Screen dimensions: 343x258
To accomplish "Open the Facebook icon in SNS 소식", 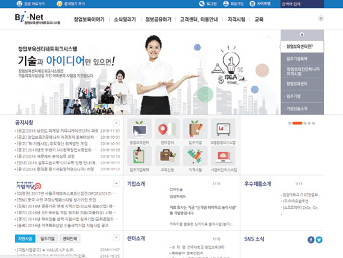I will (x=311, y=240).
